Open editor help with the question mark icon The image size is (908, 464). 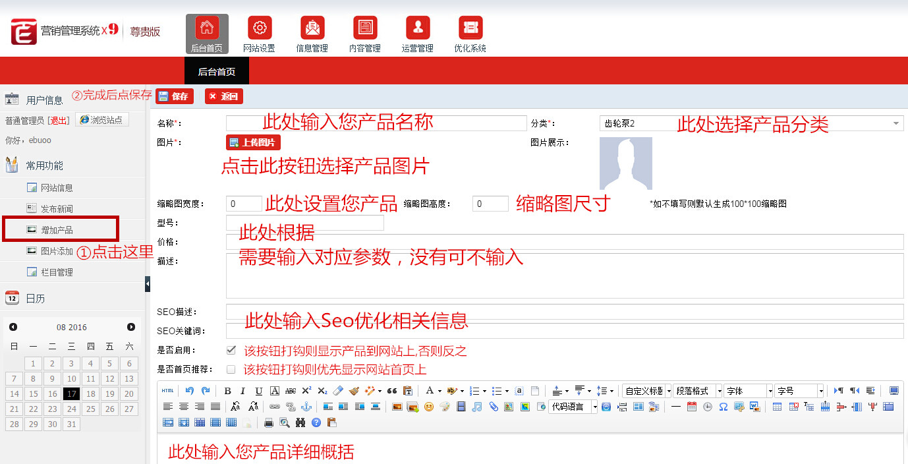tap(316, 422)
